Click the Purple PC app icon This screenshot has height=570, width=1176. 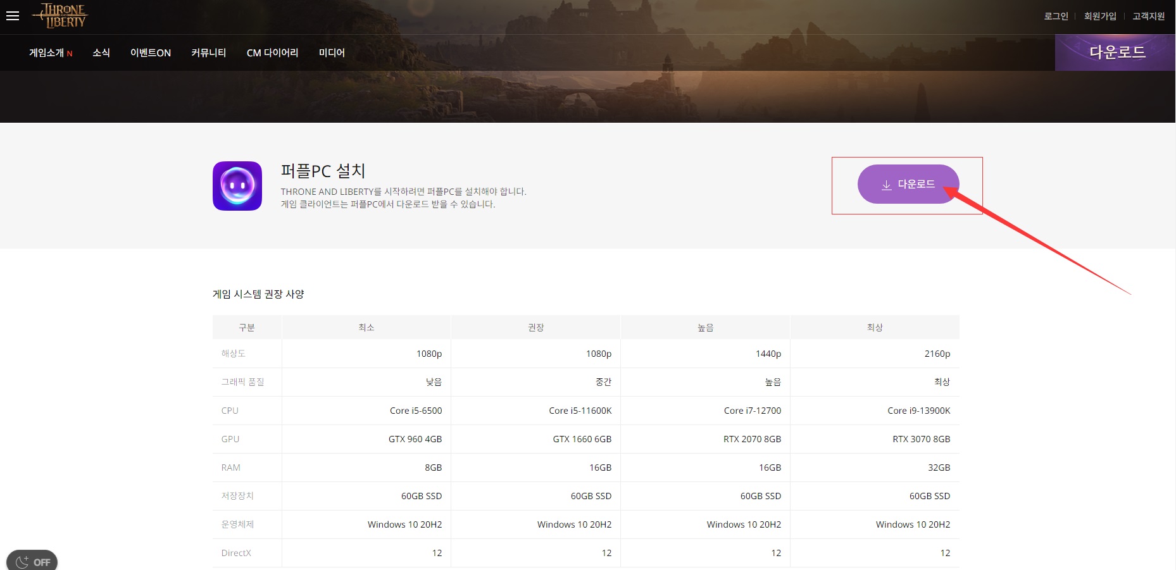(x=237, y=186)
